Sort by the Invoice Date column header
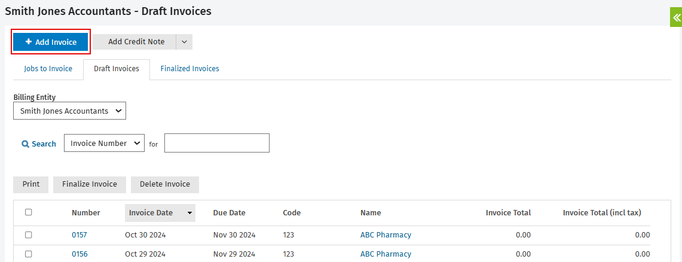 [160, 213]
